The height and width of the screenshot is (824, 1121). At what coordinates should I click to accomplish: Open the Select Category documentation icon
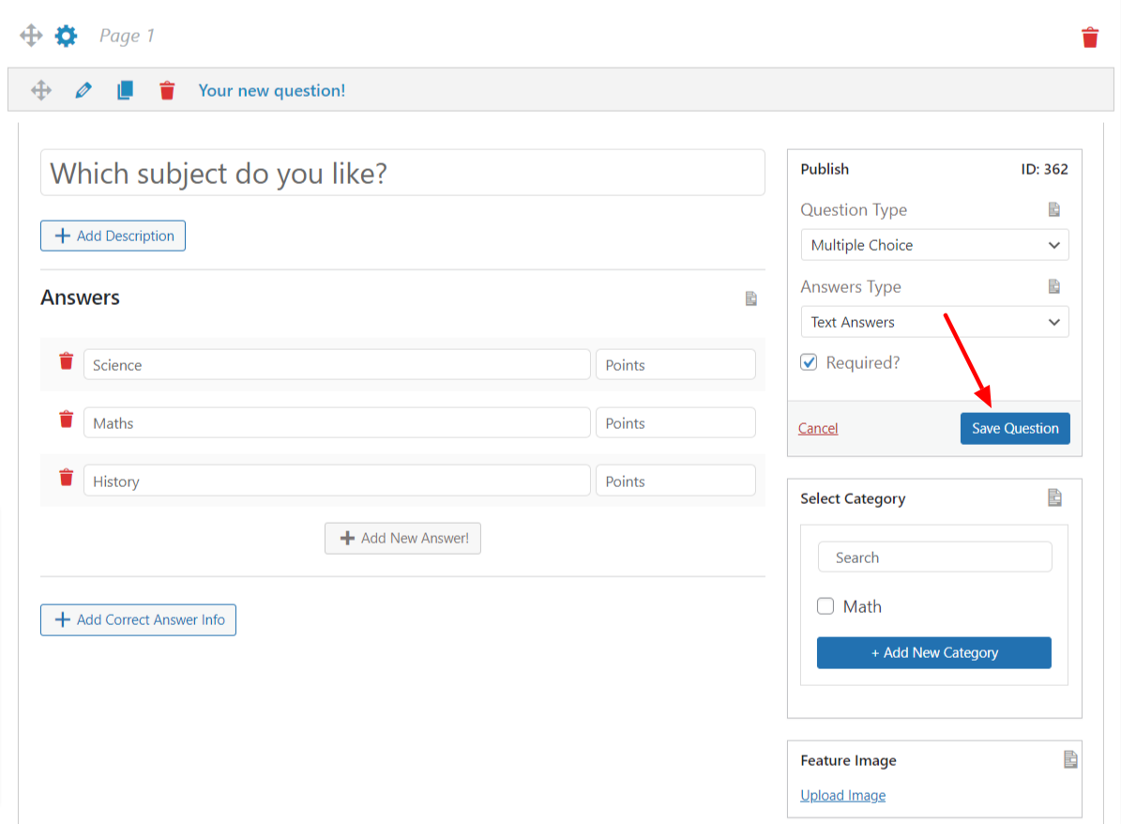point(1054,497)
